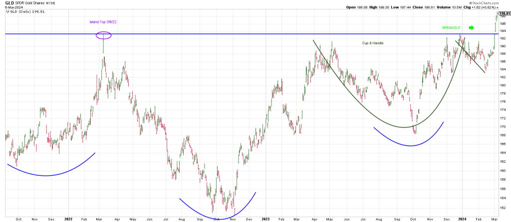Click the purple Island Top ellipse marker

[x=103, y=35]
